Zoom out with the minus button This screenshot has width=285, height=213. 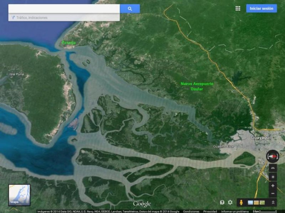pyautogui.click(x=273, y=193)
